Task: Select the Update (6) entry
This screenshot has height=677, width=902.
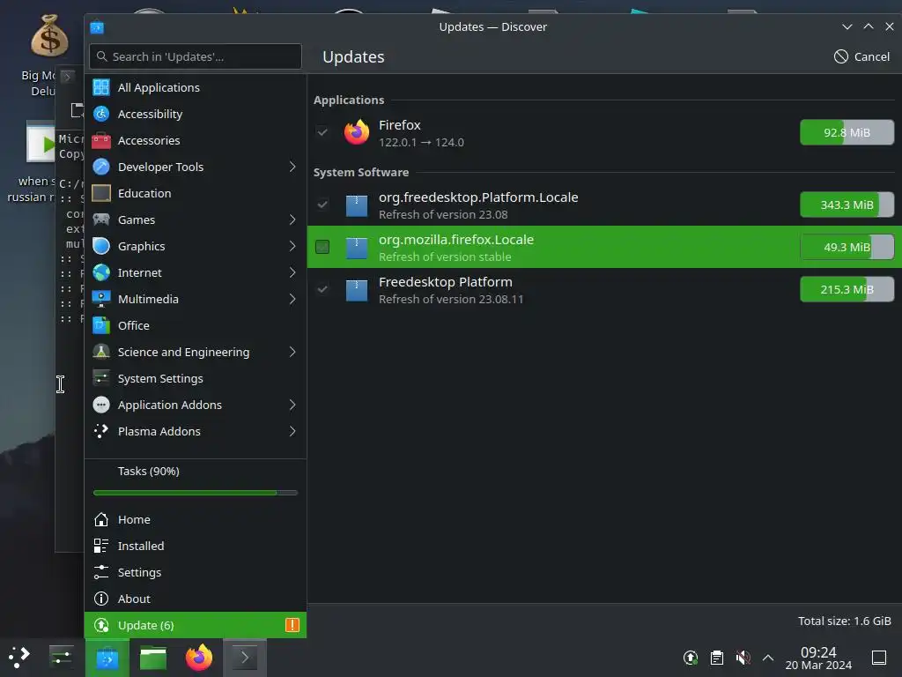Action: coord(195,625)
